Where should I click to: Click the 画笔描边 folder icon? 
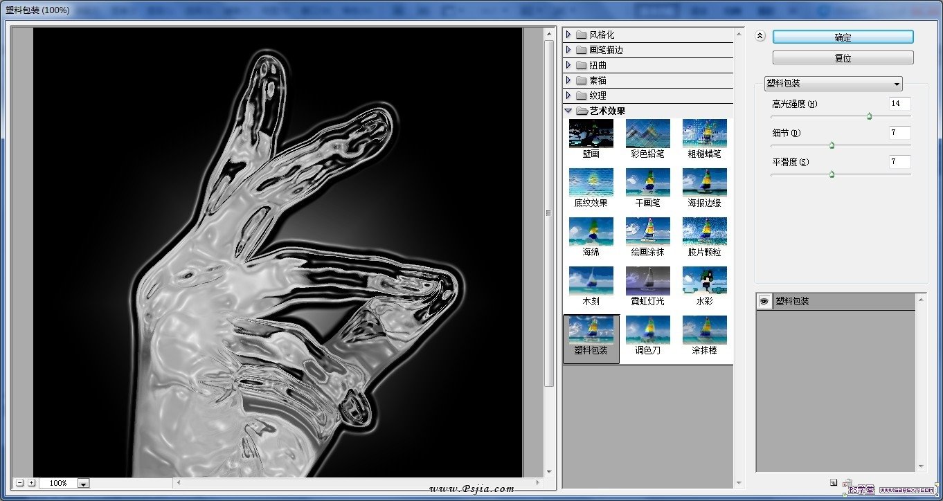pyautogui.click(x=581, y=50)
